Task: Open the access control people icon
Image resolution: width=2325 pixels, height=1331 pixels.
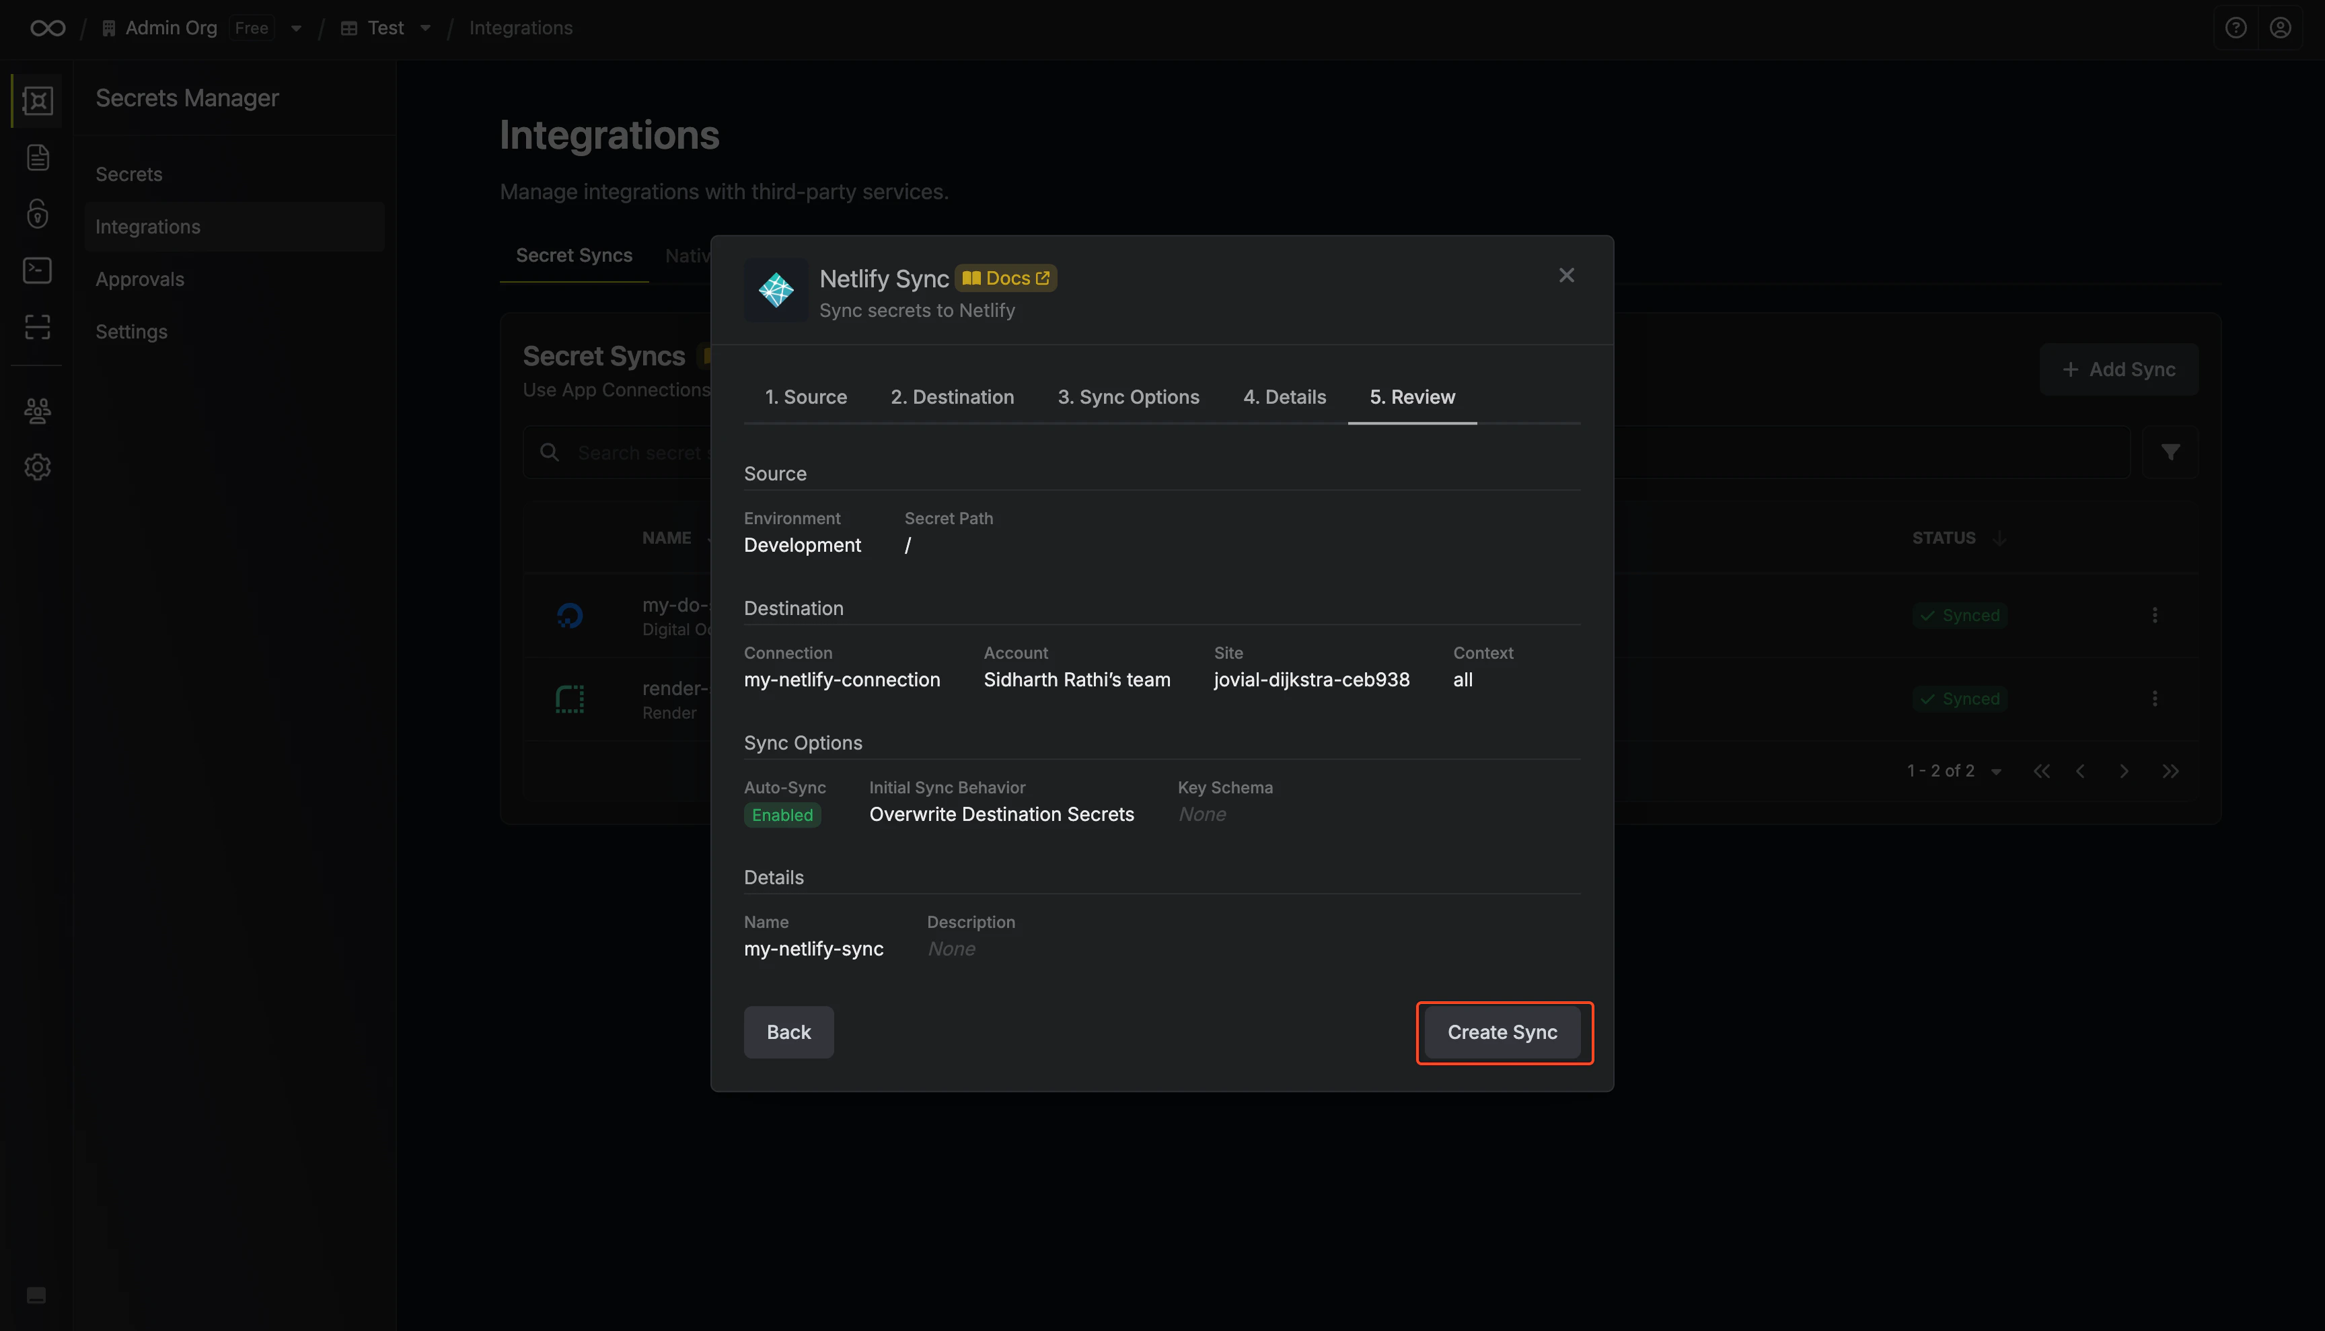Action: coord(38,410)
